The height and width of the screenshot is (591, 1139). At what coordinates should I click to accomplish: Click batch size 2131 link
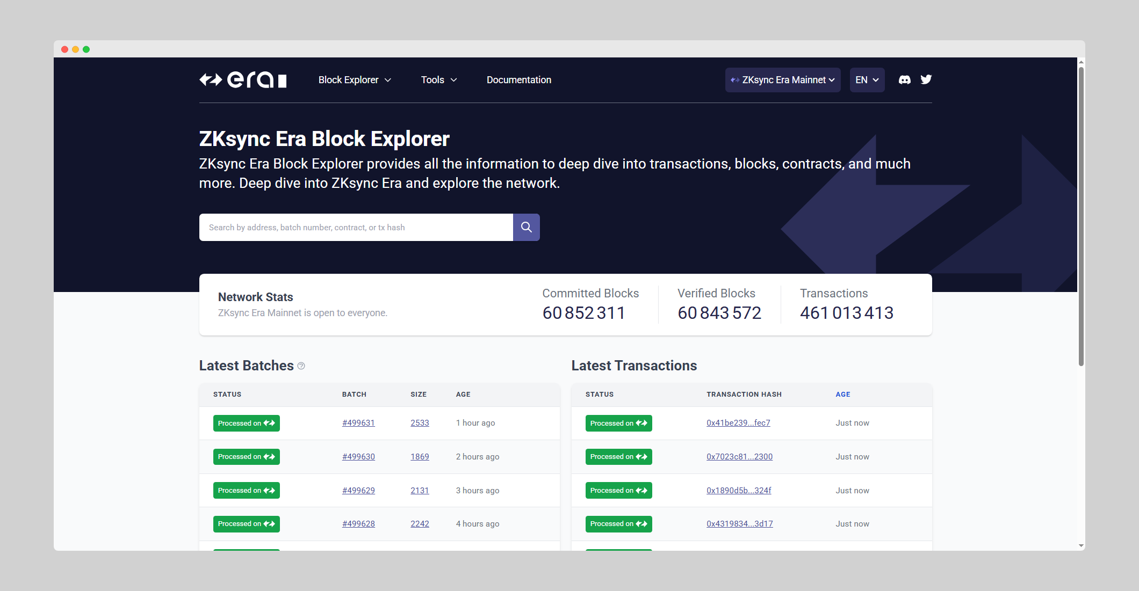click(420, 491)
